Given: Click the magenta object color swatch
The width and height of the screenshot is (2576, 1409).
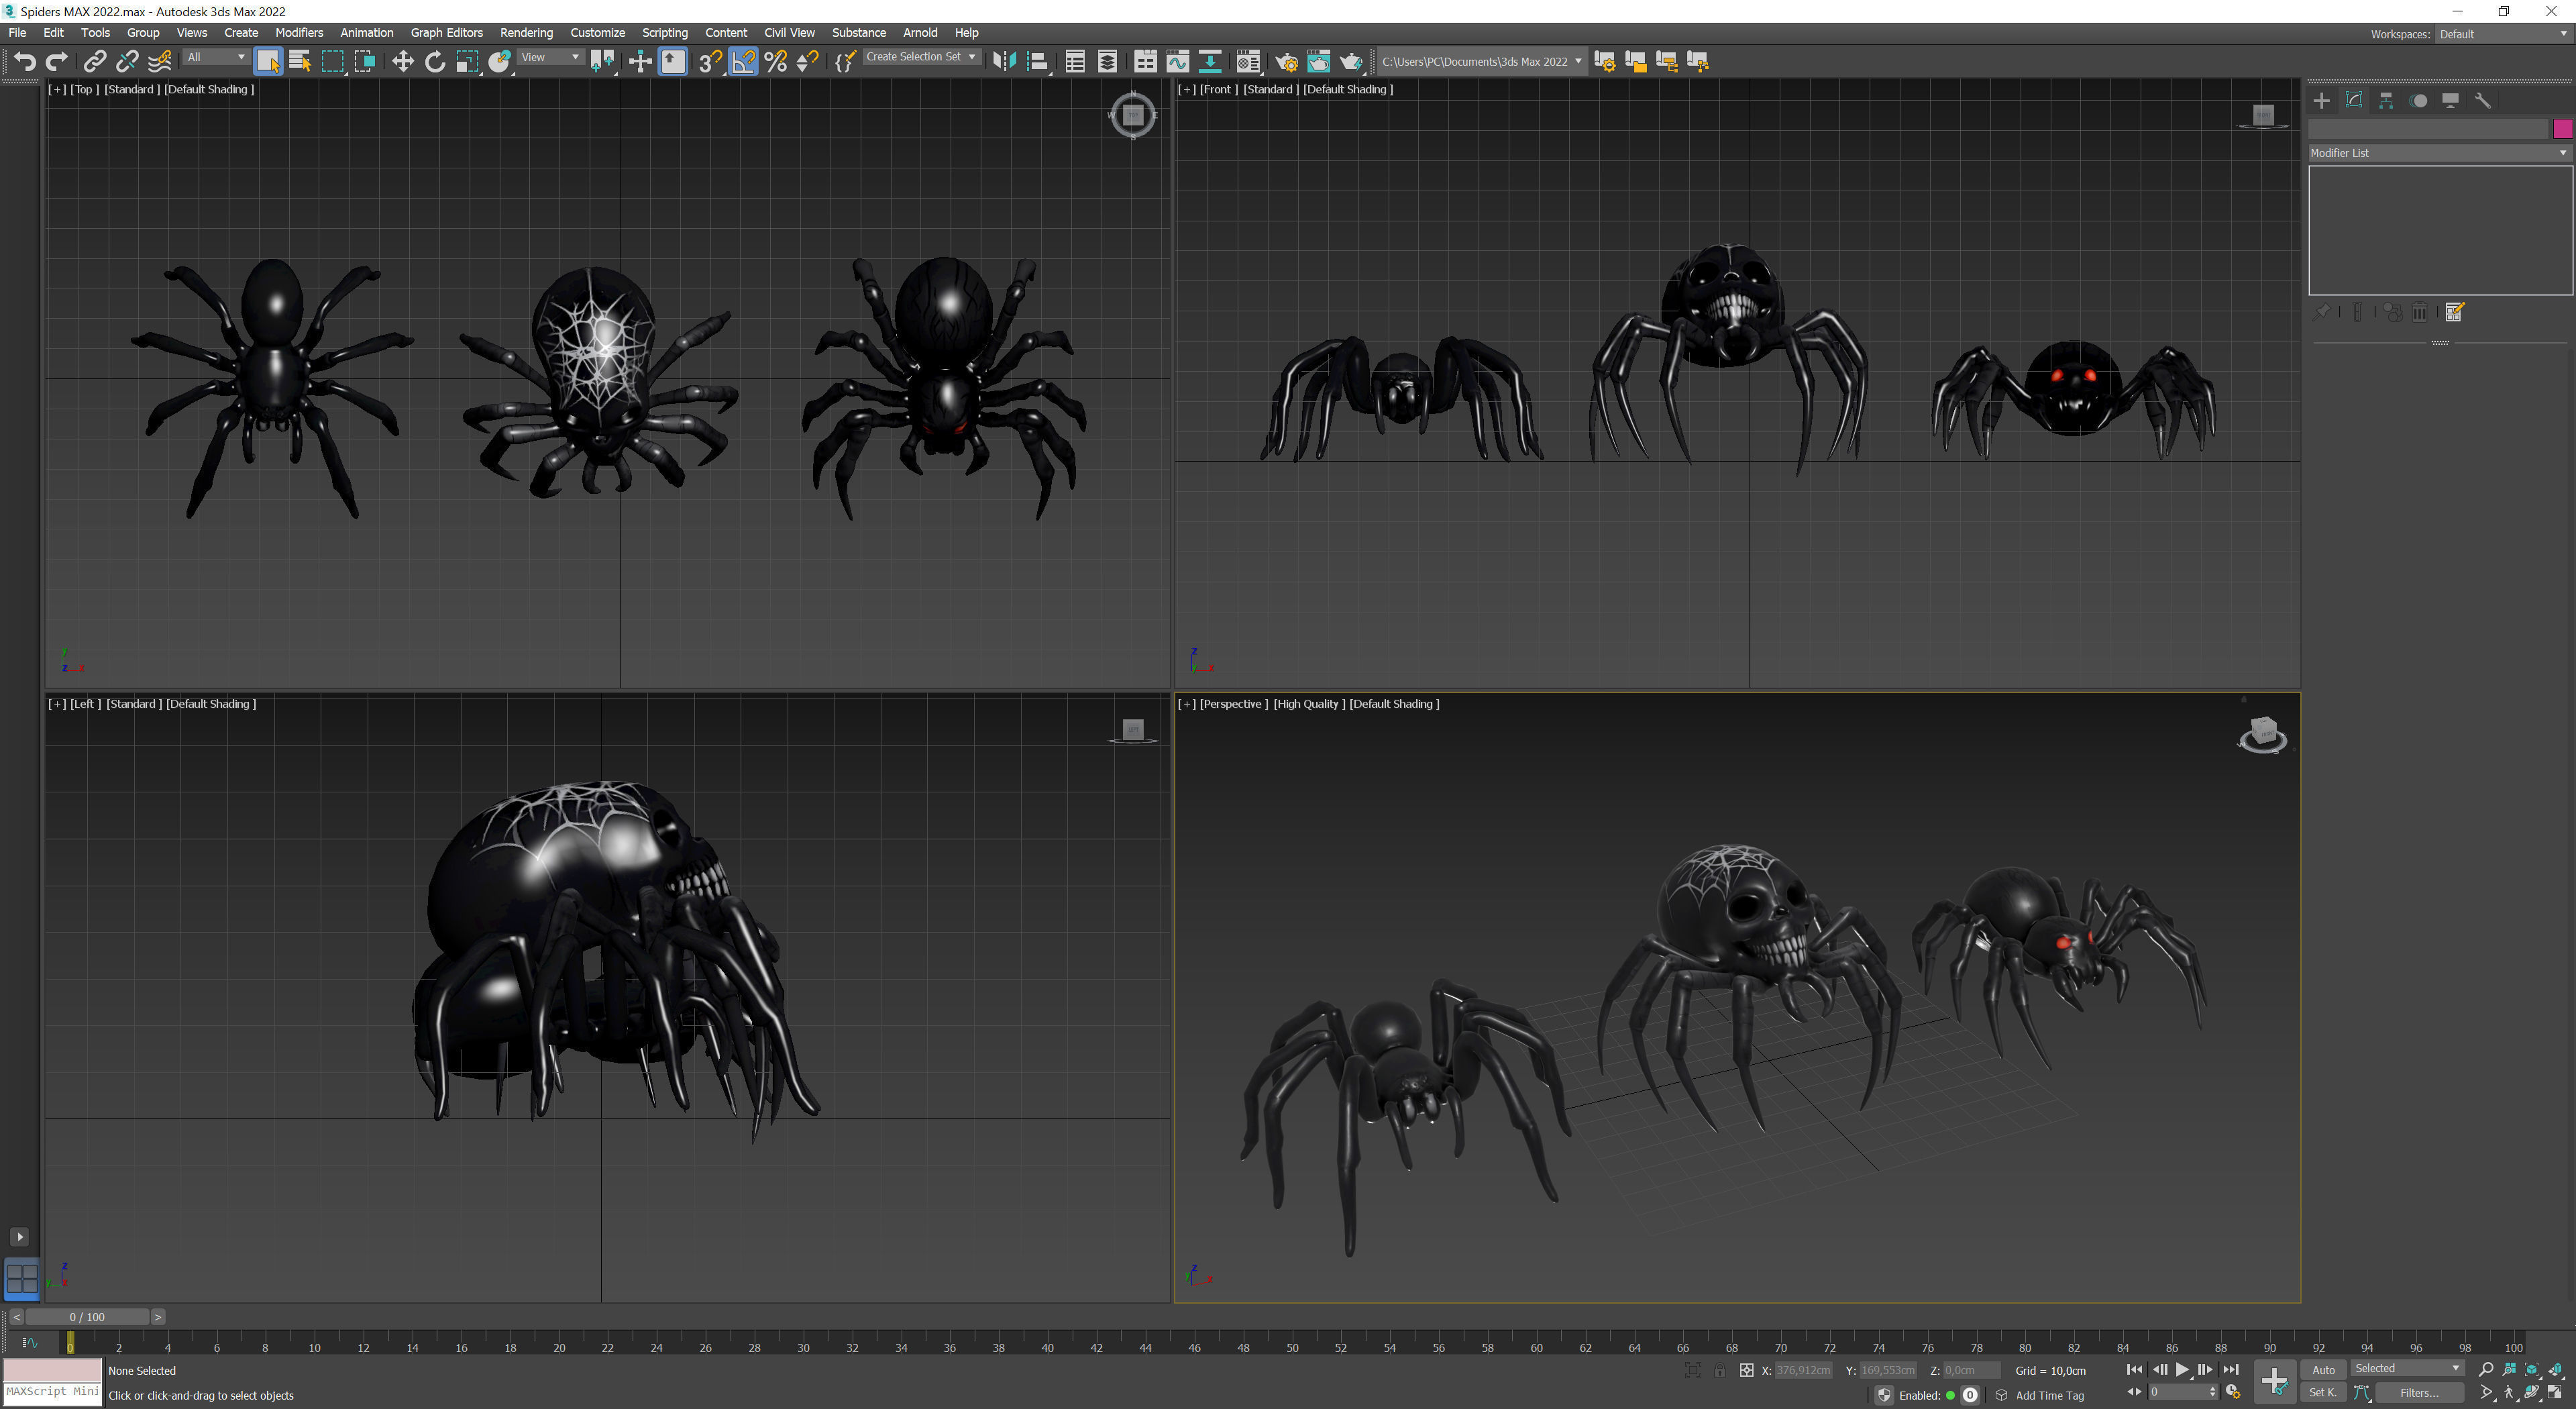Looking at the screenshot, I should (x=2562, y=129).
